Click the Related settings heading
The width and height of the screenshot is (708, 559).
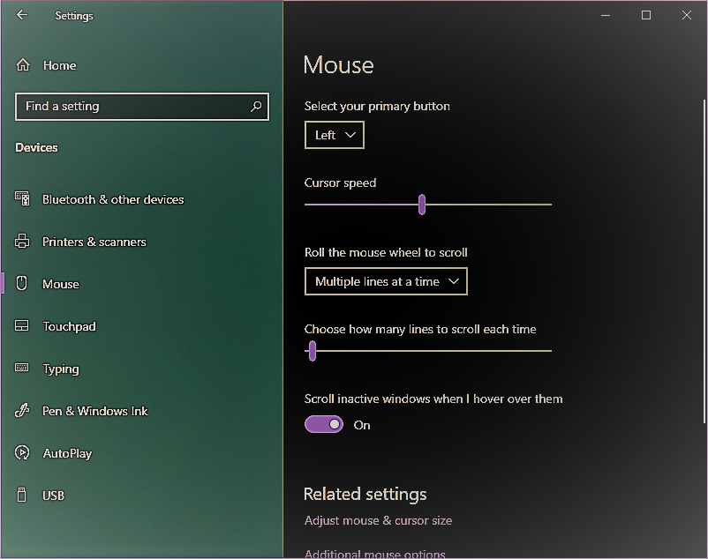tap(365, 494)
